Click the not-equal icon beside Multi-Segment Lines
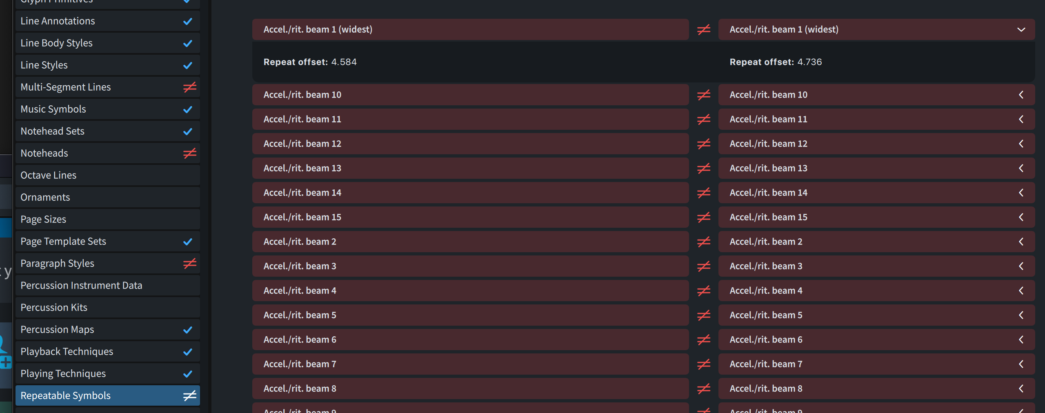This screenshot has height=413, width=1045. pyautogui.click(x=189, y=87)
